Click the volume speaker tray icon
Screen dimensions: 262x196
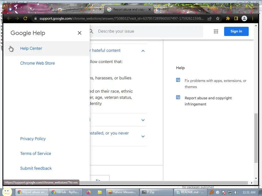[x=236, y=192]
